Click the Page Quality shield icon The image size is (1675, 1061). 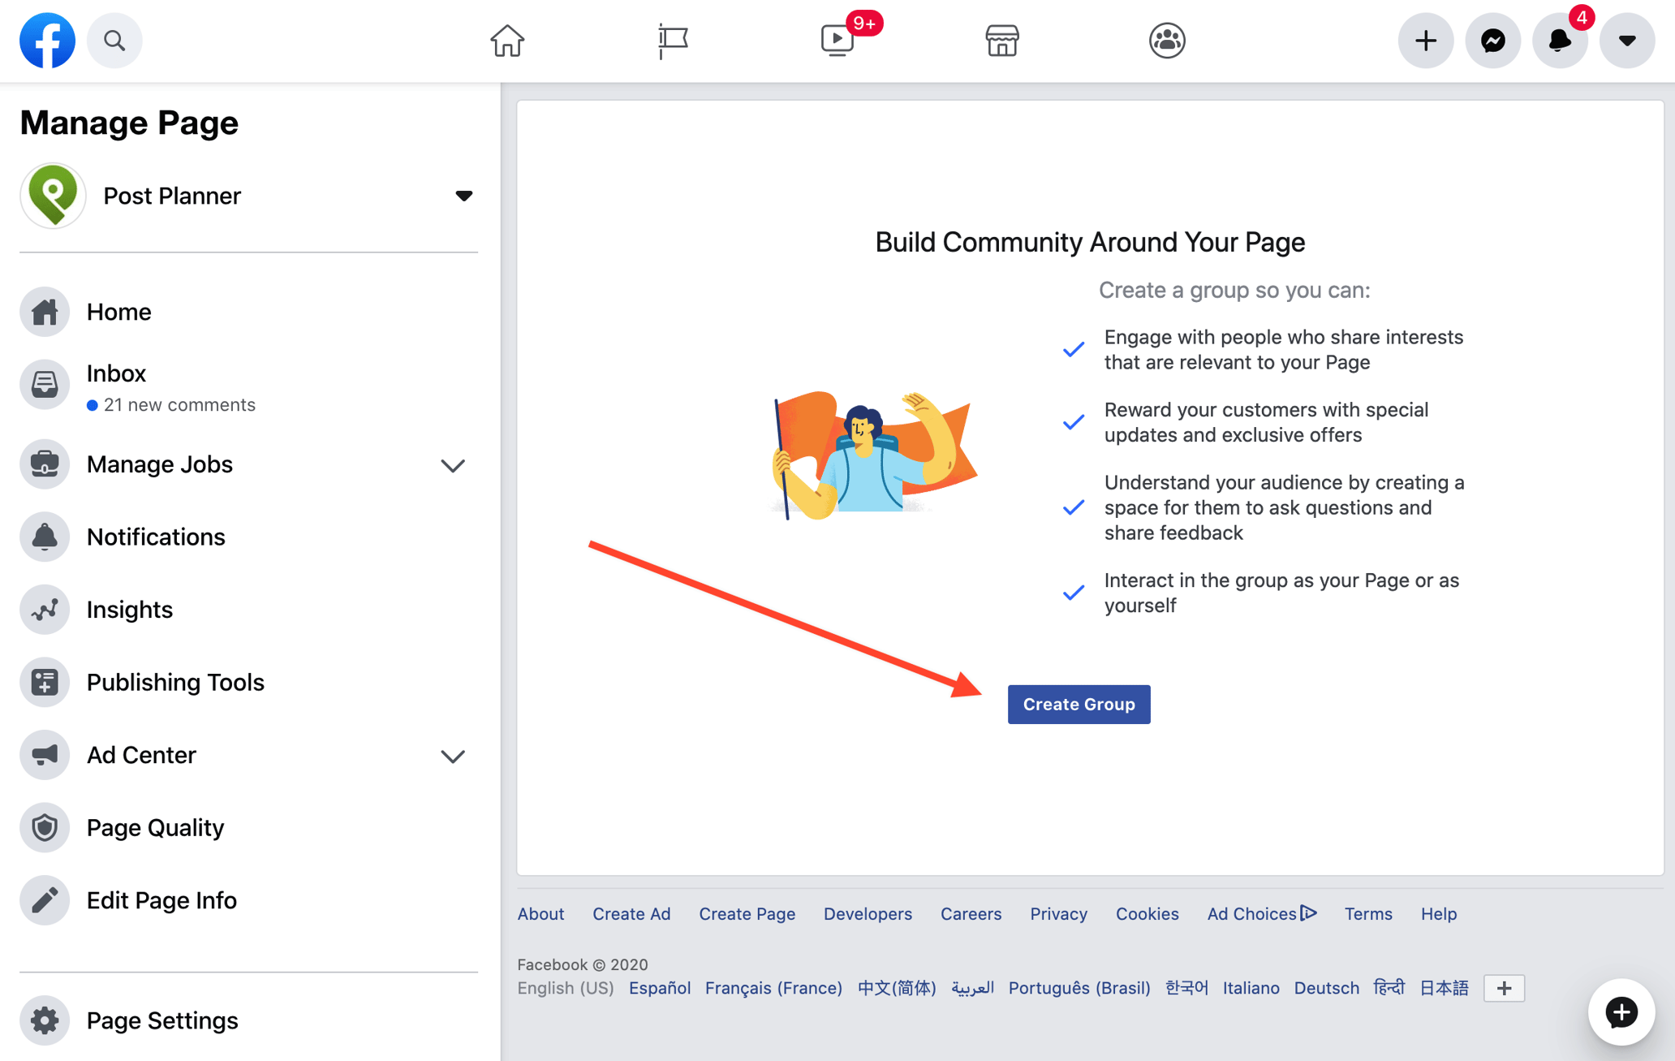pos(45,827)
